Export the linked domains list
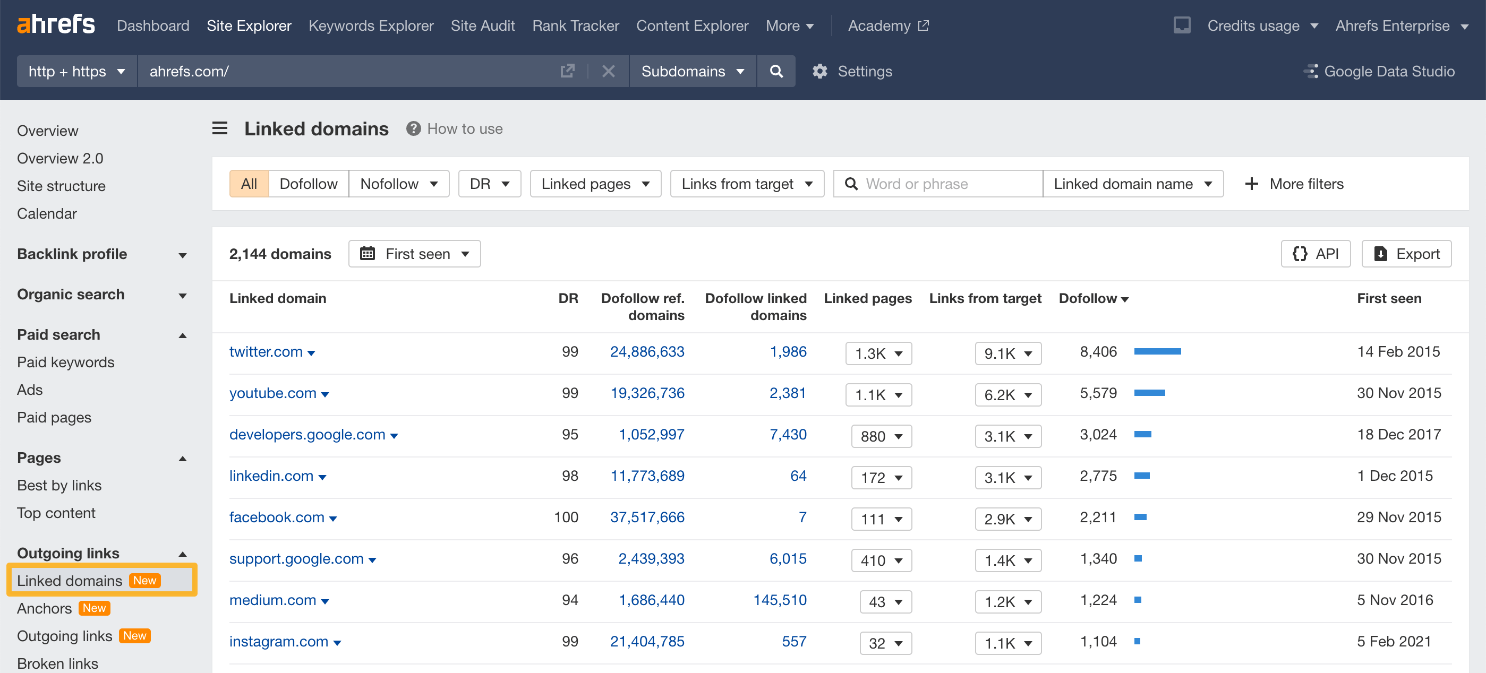 [x=1406, y=254]
